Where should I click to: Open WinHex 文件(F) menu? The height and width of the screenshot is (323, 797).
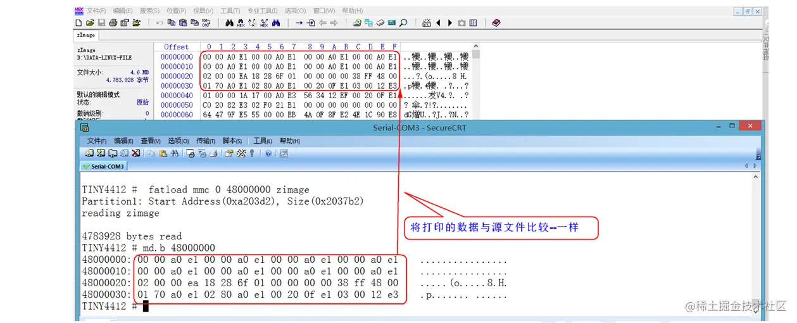(96, 11)
